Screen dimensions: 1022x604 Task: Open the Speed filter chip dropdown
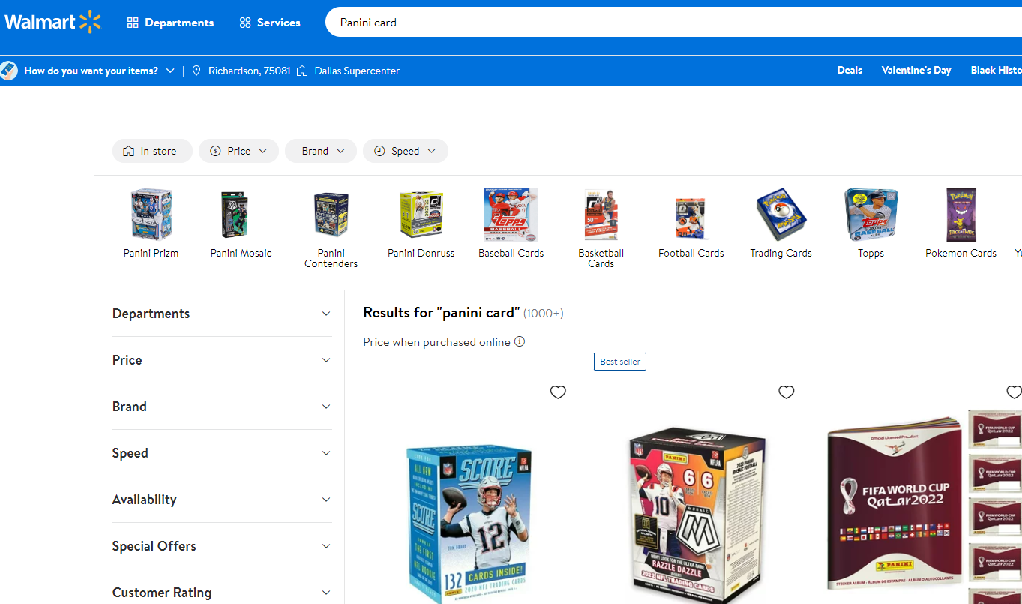pyautogui.click(x=406, y=151)
